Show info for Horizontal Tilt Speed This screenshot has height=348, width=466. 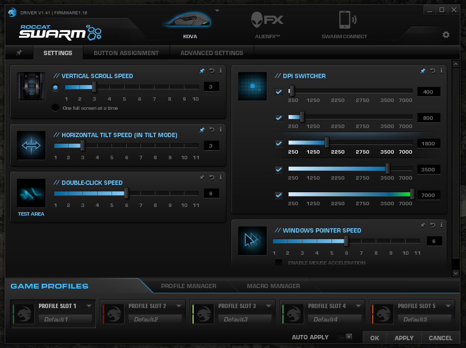pos(220,130)
